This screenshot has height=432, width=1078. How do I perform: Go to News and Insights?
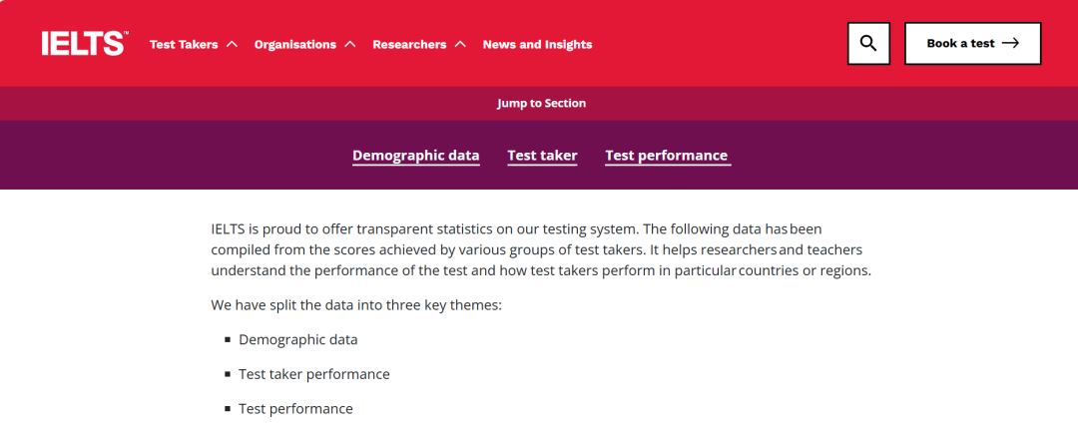pos(537,45)
